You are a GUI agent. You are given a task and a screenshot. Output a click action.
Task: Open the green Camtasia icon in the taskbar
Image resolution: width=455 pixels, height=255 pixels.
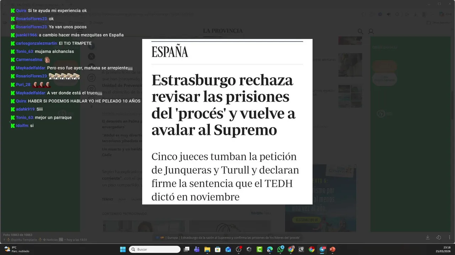coord(259,249)
